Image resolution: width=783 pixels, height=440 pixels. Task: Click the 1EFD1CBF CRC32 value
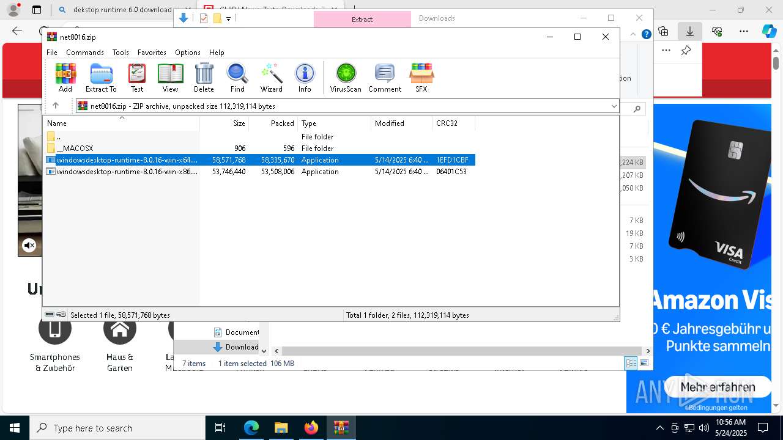click(x=452, y=160)
